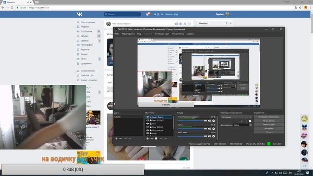Adjust Mic/Aux volume slider
This screenshot has height=176, width=313.
192,129
